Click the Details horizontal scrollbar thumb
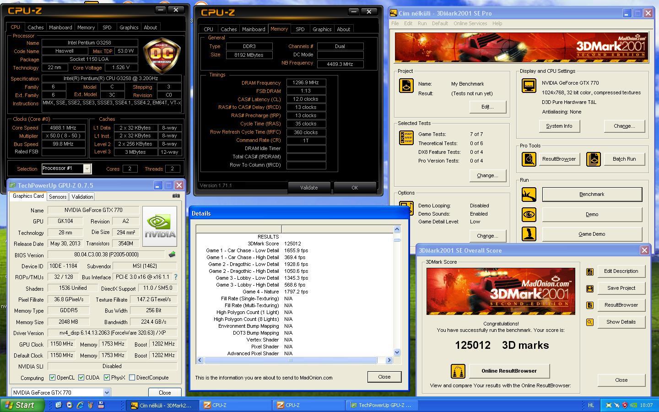The height and width of the screenshot is (412, 659). click(290, 360)
